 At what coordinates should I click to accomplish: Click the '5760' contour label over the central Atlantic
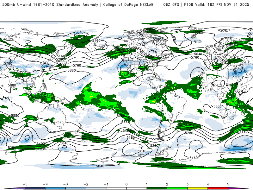coord(195,57)
